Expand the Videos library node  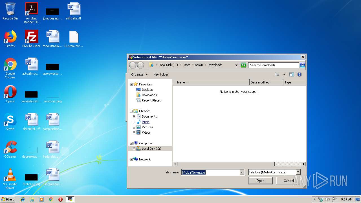click(x=134, y=133)
